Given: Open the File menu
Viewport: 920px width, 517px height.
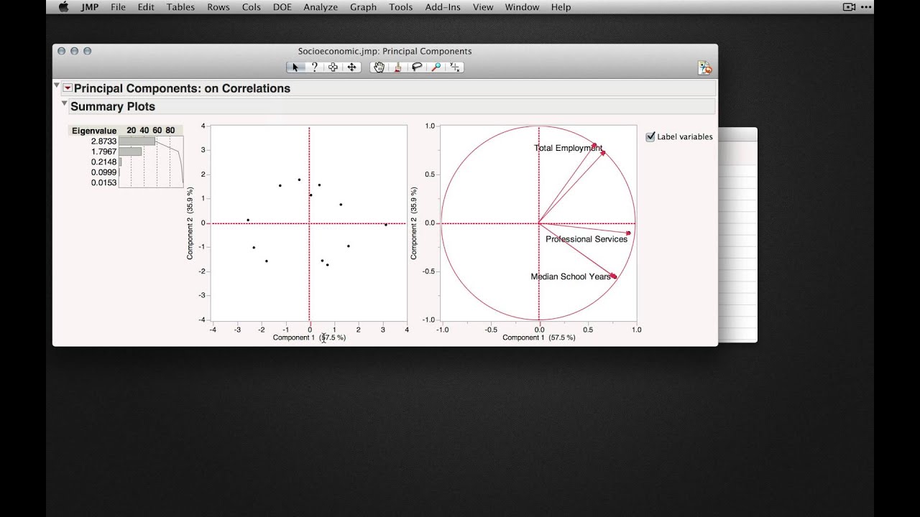Looking at the screenshot, I should 118,7.
